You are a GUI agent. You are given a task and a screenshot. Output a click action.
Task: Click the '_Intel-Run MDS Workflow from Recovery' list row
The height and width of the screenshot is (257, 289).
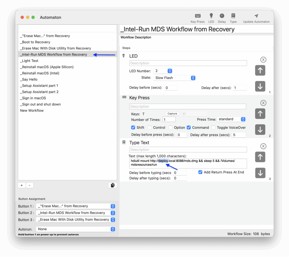67,54
